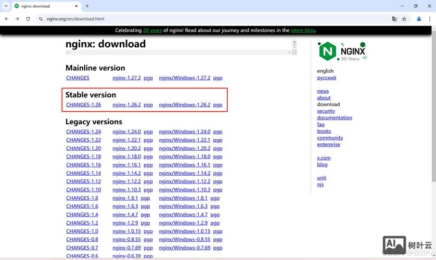Image resolution: width=436 pixels, height=260 pixels.
Task: Close the nginx: download tab
Action: (76, 6)
